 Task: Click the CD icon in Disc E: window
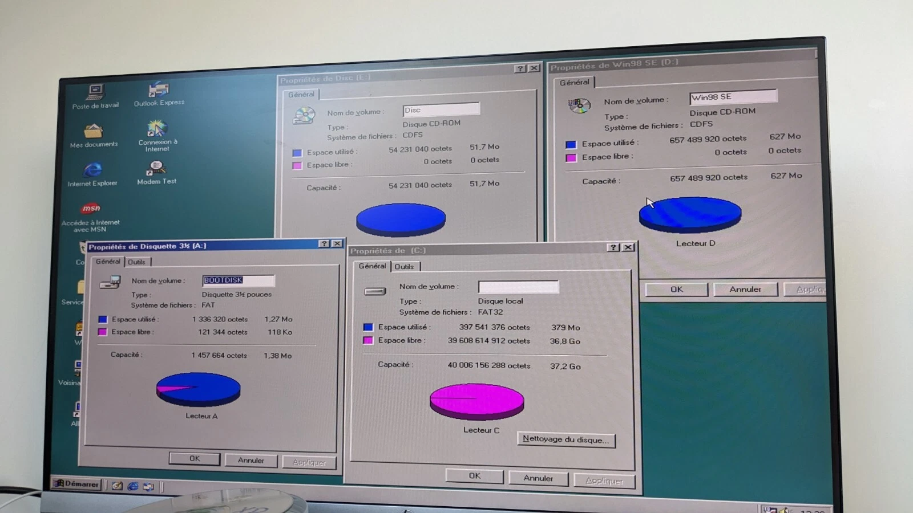coord(304,115)
